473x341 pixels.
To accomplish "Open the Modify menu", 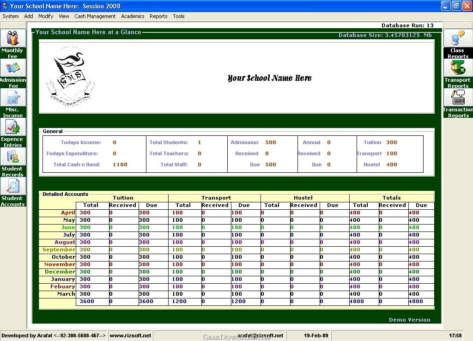I will [46, 16].
